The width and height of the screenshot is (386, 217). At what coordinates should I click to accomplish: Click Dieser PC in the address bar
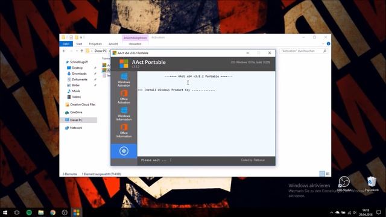tap(101, 51)
